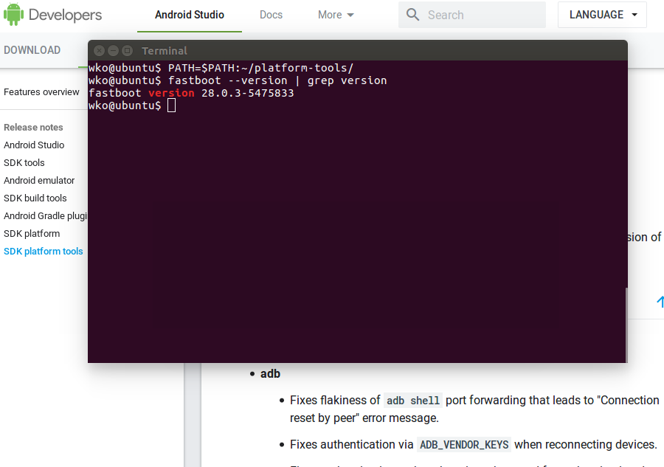Open Android emulator release notes

[x=39, y=180]
